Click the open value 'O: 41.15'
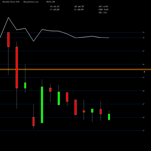Viewport: 151px width, 151px height. pyautogui.click(x=55, y=7)
